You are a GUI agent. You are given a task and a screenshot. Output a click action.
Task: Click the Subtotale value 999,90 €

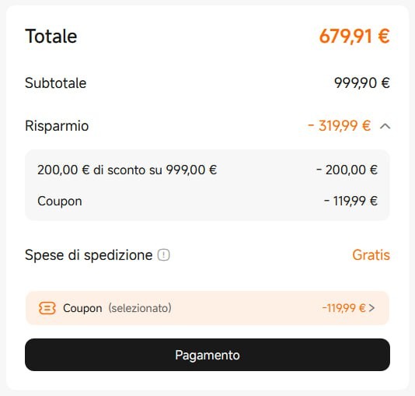point(362,83)
